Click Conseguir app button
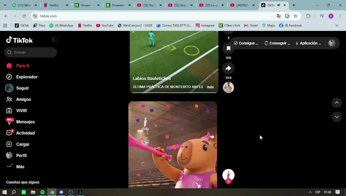 click(x=277, y=43)
